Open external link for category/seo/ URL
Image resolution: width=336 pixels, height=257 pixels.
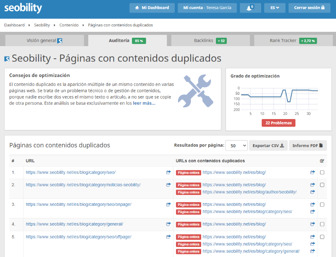[168, 172]
